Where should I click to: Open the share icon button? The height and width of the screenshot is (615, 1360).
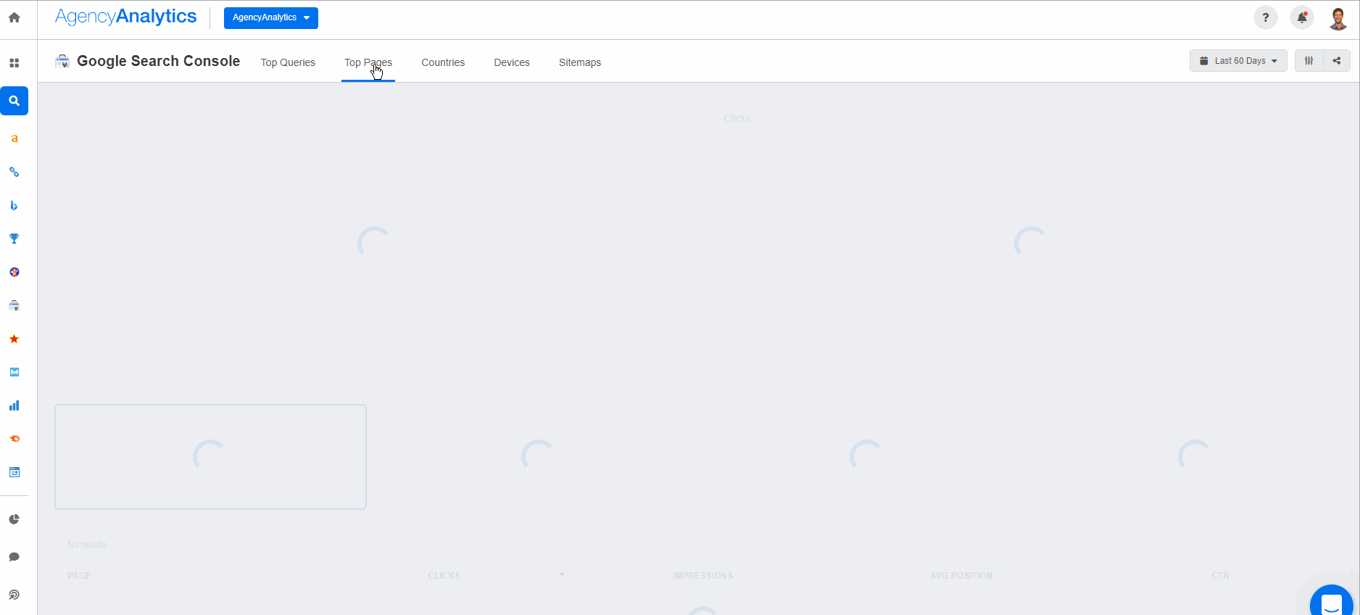(1337, 61)
